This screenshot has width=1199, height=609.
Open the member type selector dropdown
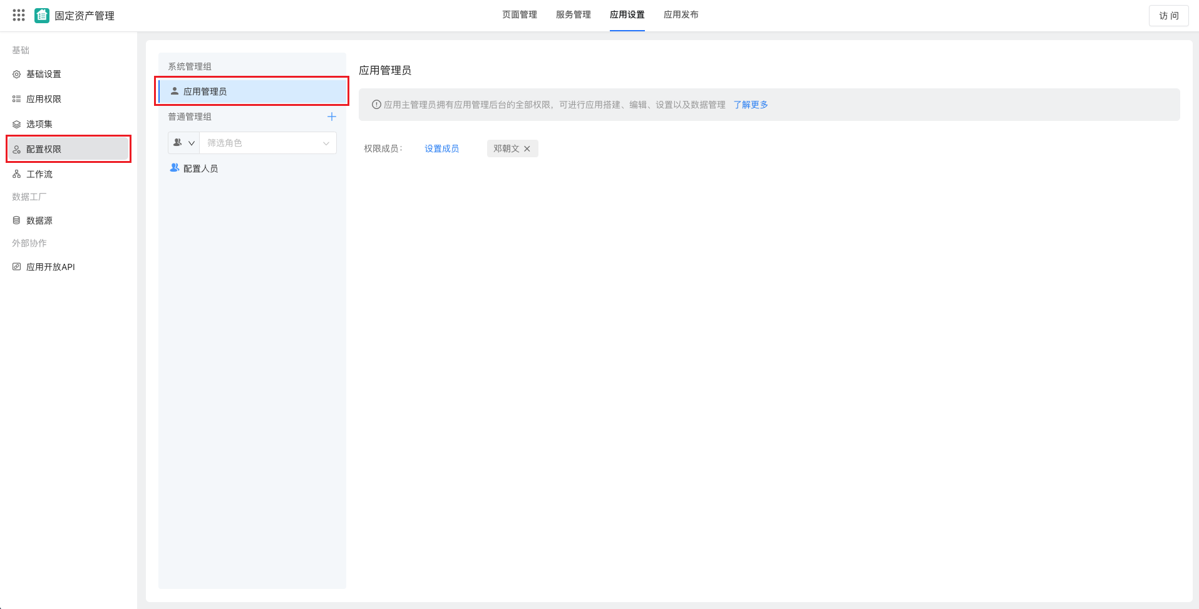(183, 143)
